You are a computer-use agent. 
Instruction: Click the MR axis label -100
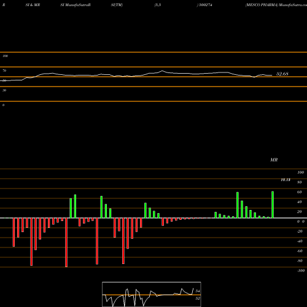pos(301,271)
